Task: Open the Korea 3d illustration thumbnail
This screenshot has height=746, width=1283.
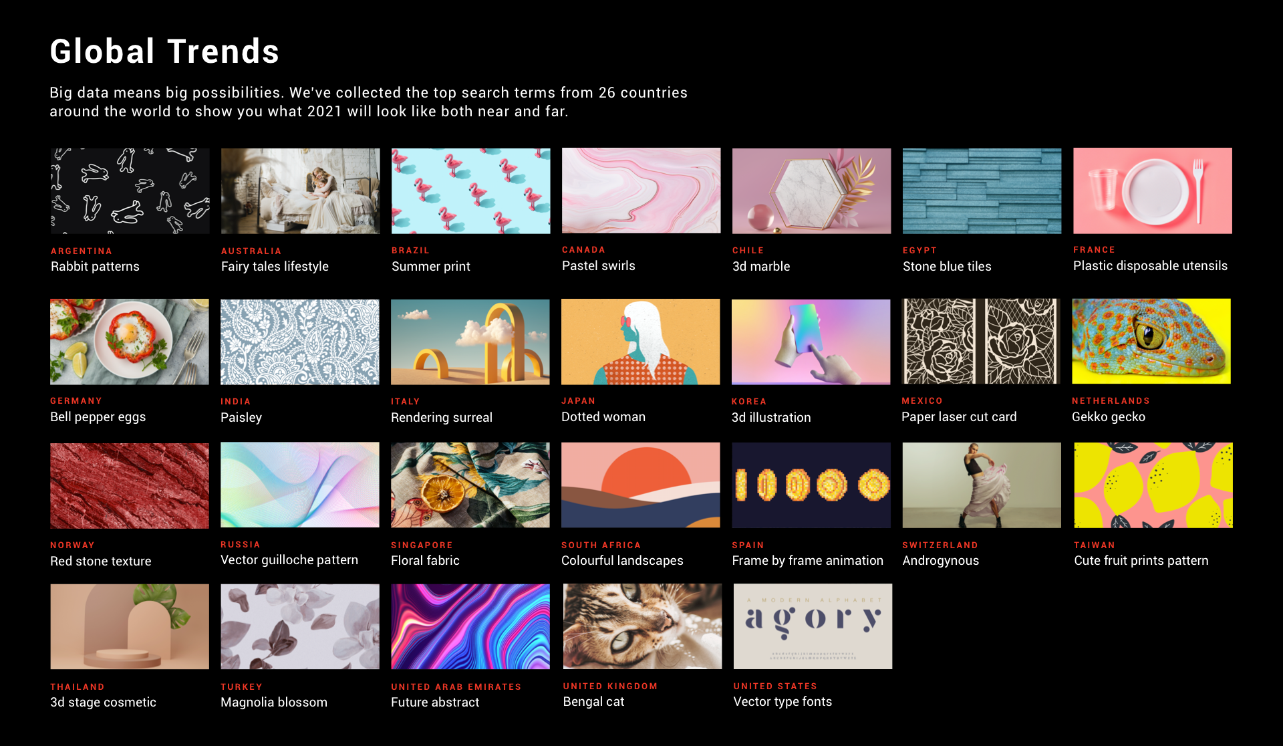Action: point(811,341)
